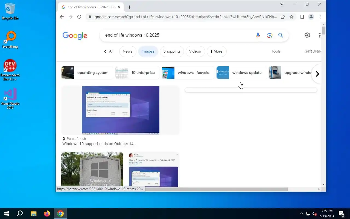
Task: Open the tweet screenshot image result
Action: [154, 169]
